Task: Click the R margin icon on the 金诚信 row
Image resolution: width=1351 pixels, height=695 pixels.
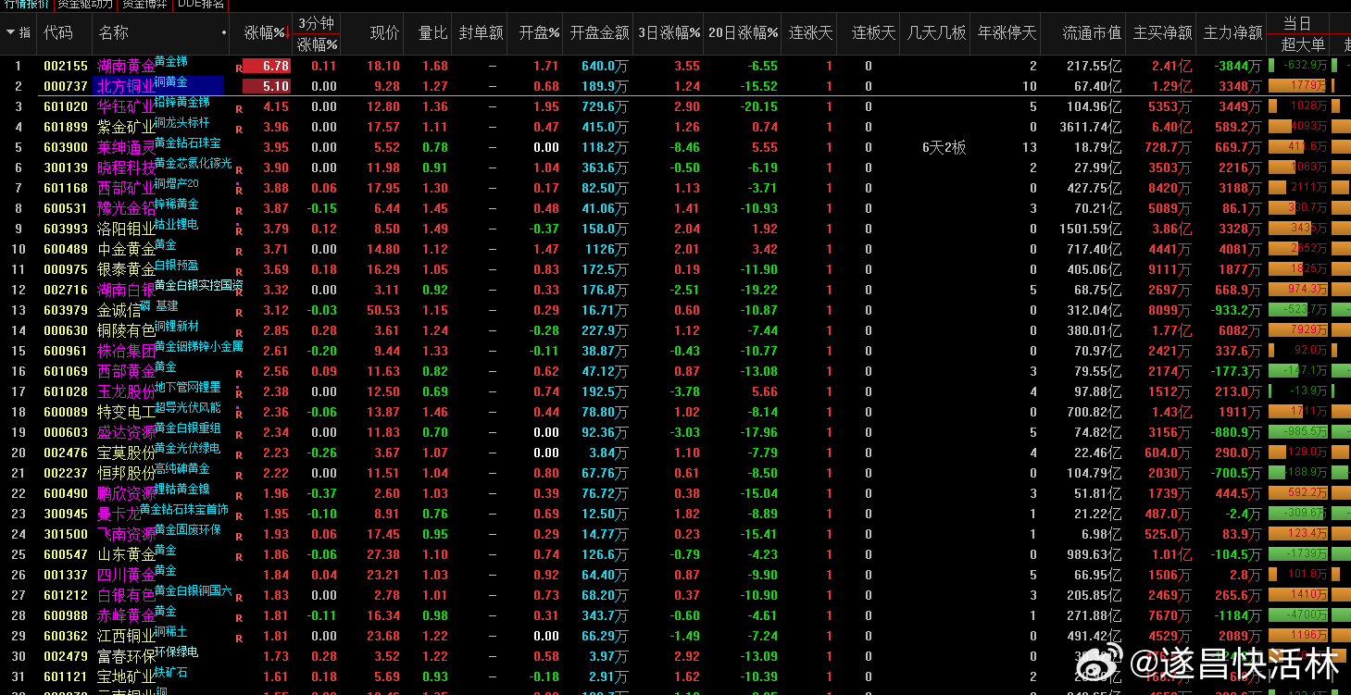Action: pyautogui.click(x=239, y=312)
